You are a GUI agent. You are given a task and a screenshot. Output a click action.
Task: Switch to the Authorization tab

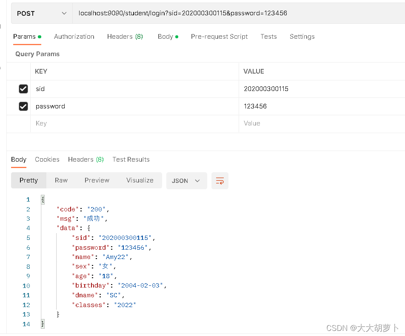click(74, 37)
